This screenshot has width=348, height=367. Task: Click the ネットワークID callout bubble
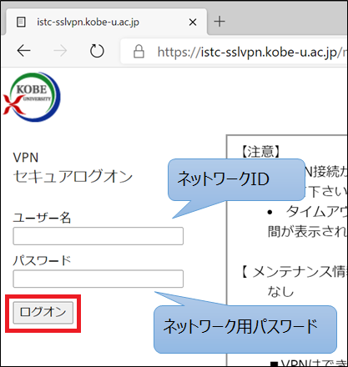[236, 179]
